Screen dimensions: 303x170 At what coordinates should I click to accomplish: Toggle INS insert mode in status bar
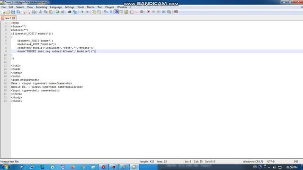tap(296, 161)
